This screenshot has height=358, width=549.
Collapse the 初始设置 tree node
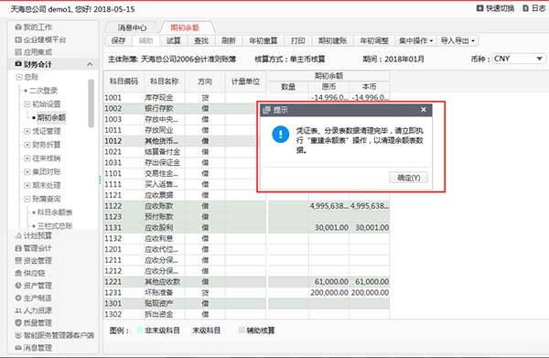(27, 104)
